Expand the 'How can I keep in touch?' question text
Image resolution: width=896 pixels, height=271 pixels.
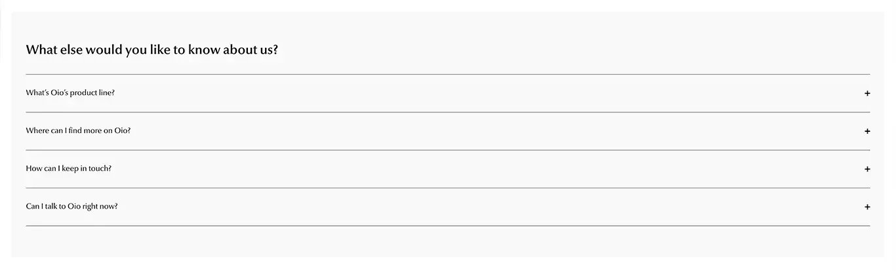69,169
